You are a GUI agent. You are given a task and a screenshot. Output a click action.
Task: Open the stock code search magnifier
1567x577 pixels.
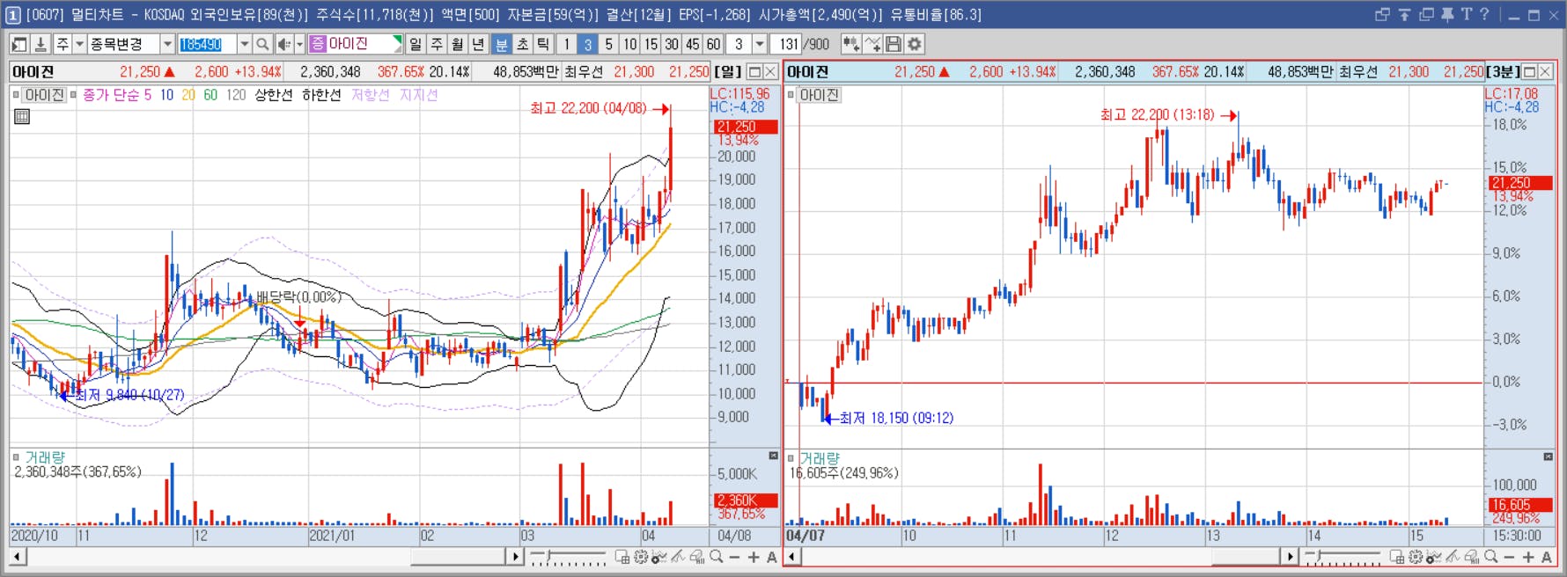click(262, 44)
